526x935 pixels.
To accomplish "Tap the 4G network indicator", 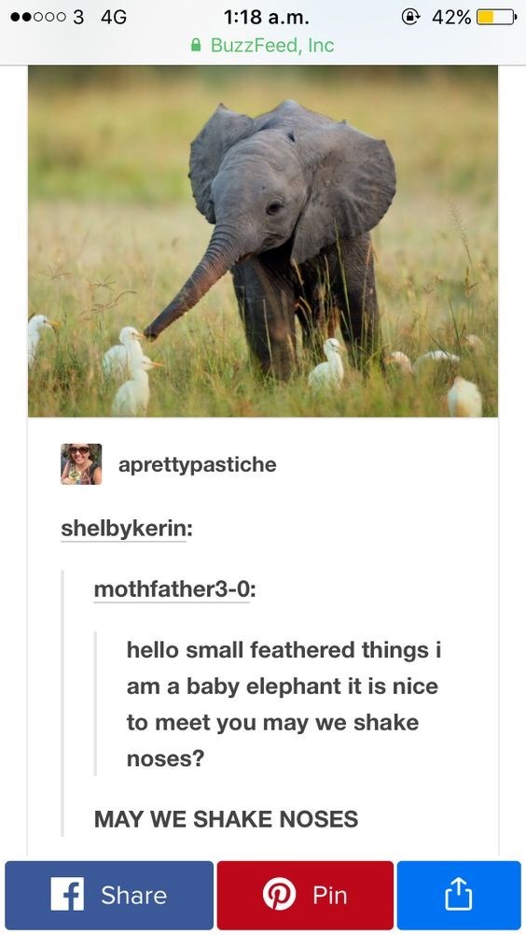I will click(114, 18).
